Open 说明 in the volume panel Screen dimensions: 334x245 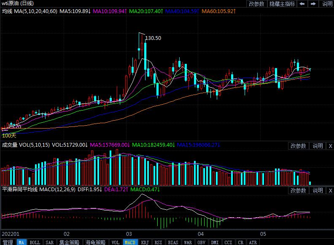pyautogui.click(x=317, y=146)
